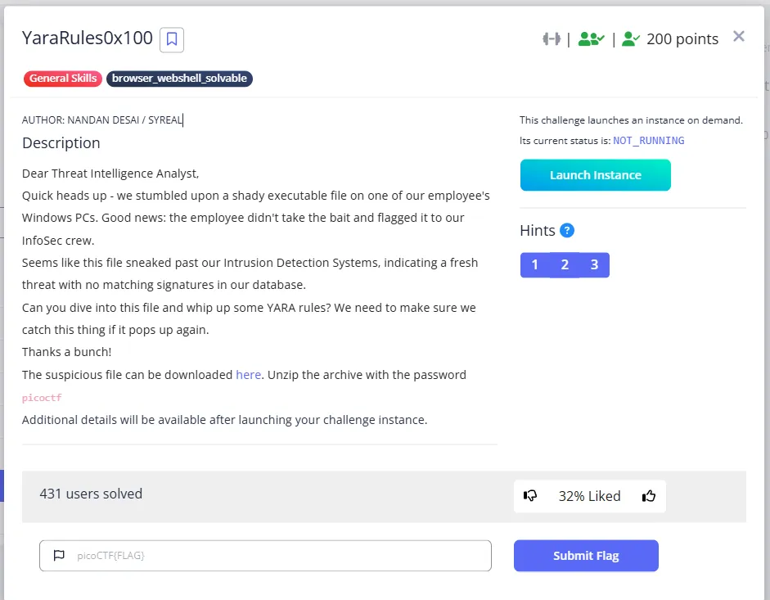
Task: Click the thumbs down dislike icon
Action: click(x=530, y=496)
